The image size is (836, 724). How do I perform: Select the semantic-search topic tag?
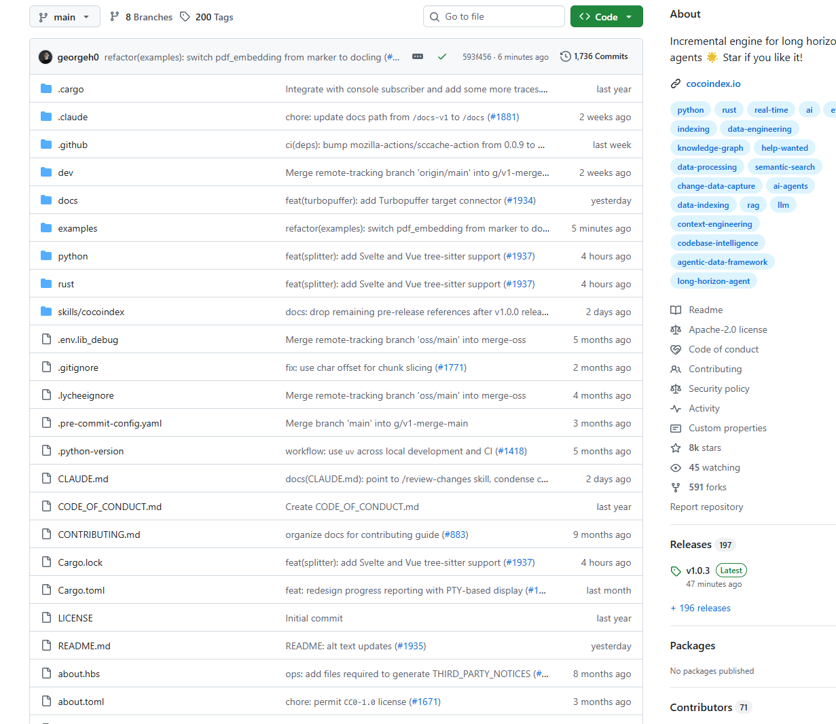(x=785, y=167)
